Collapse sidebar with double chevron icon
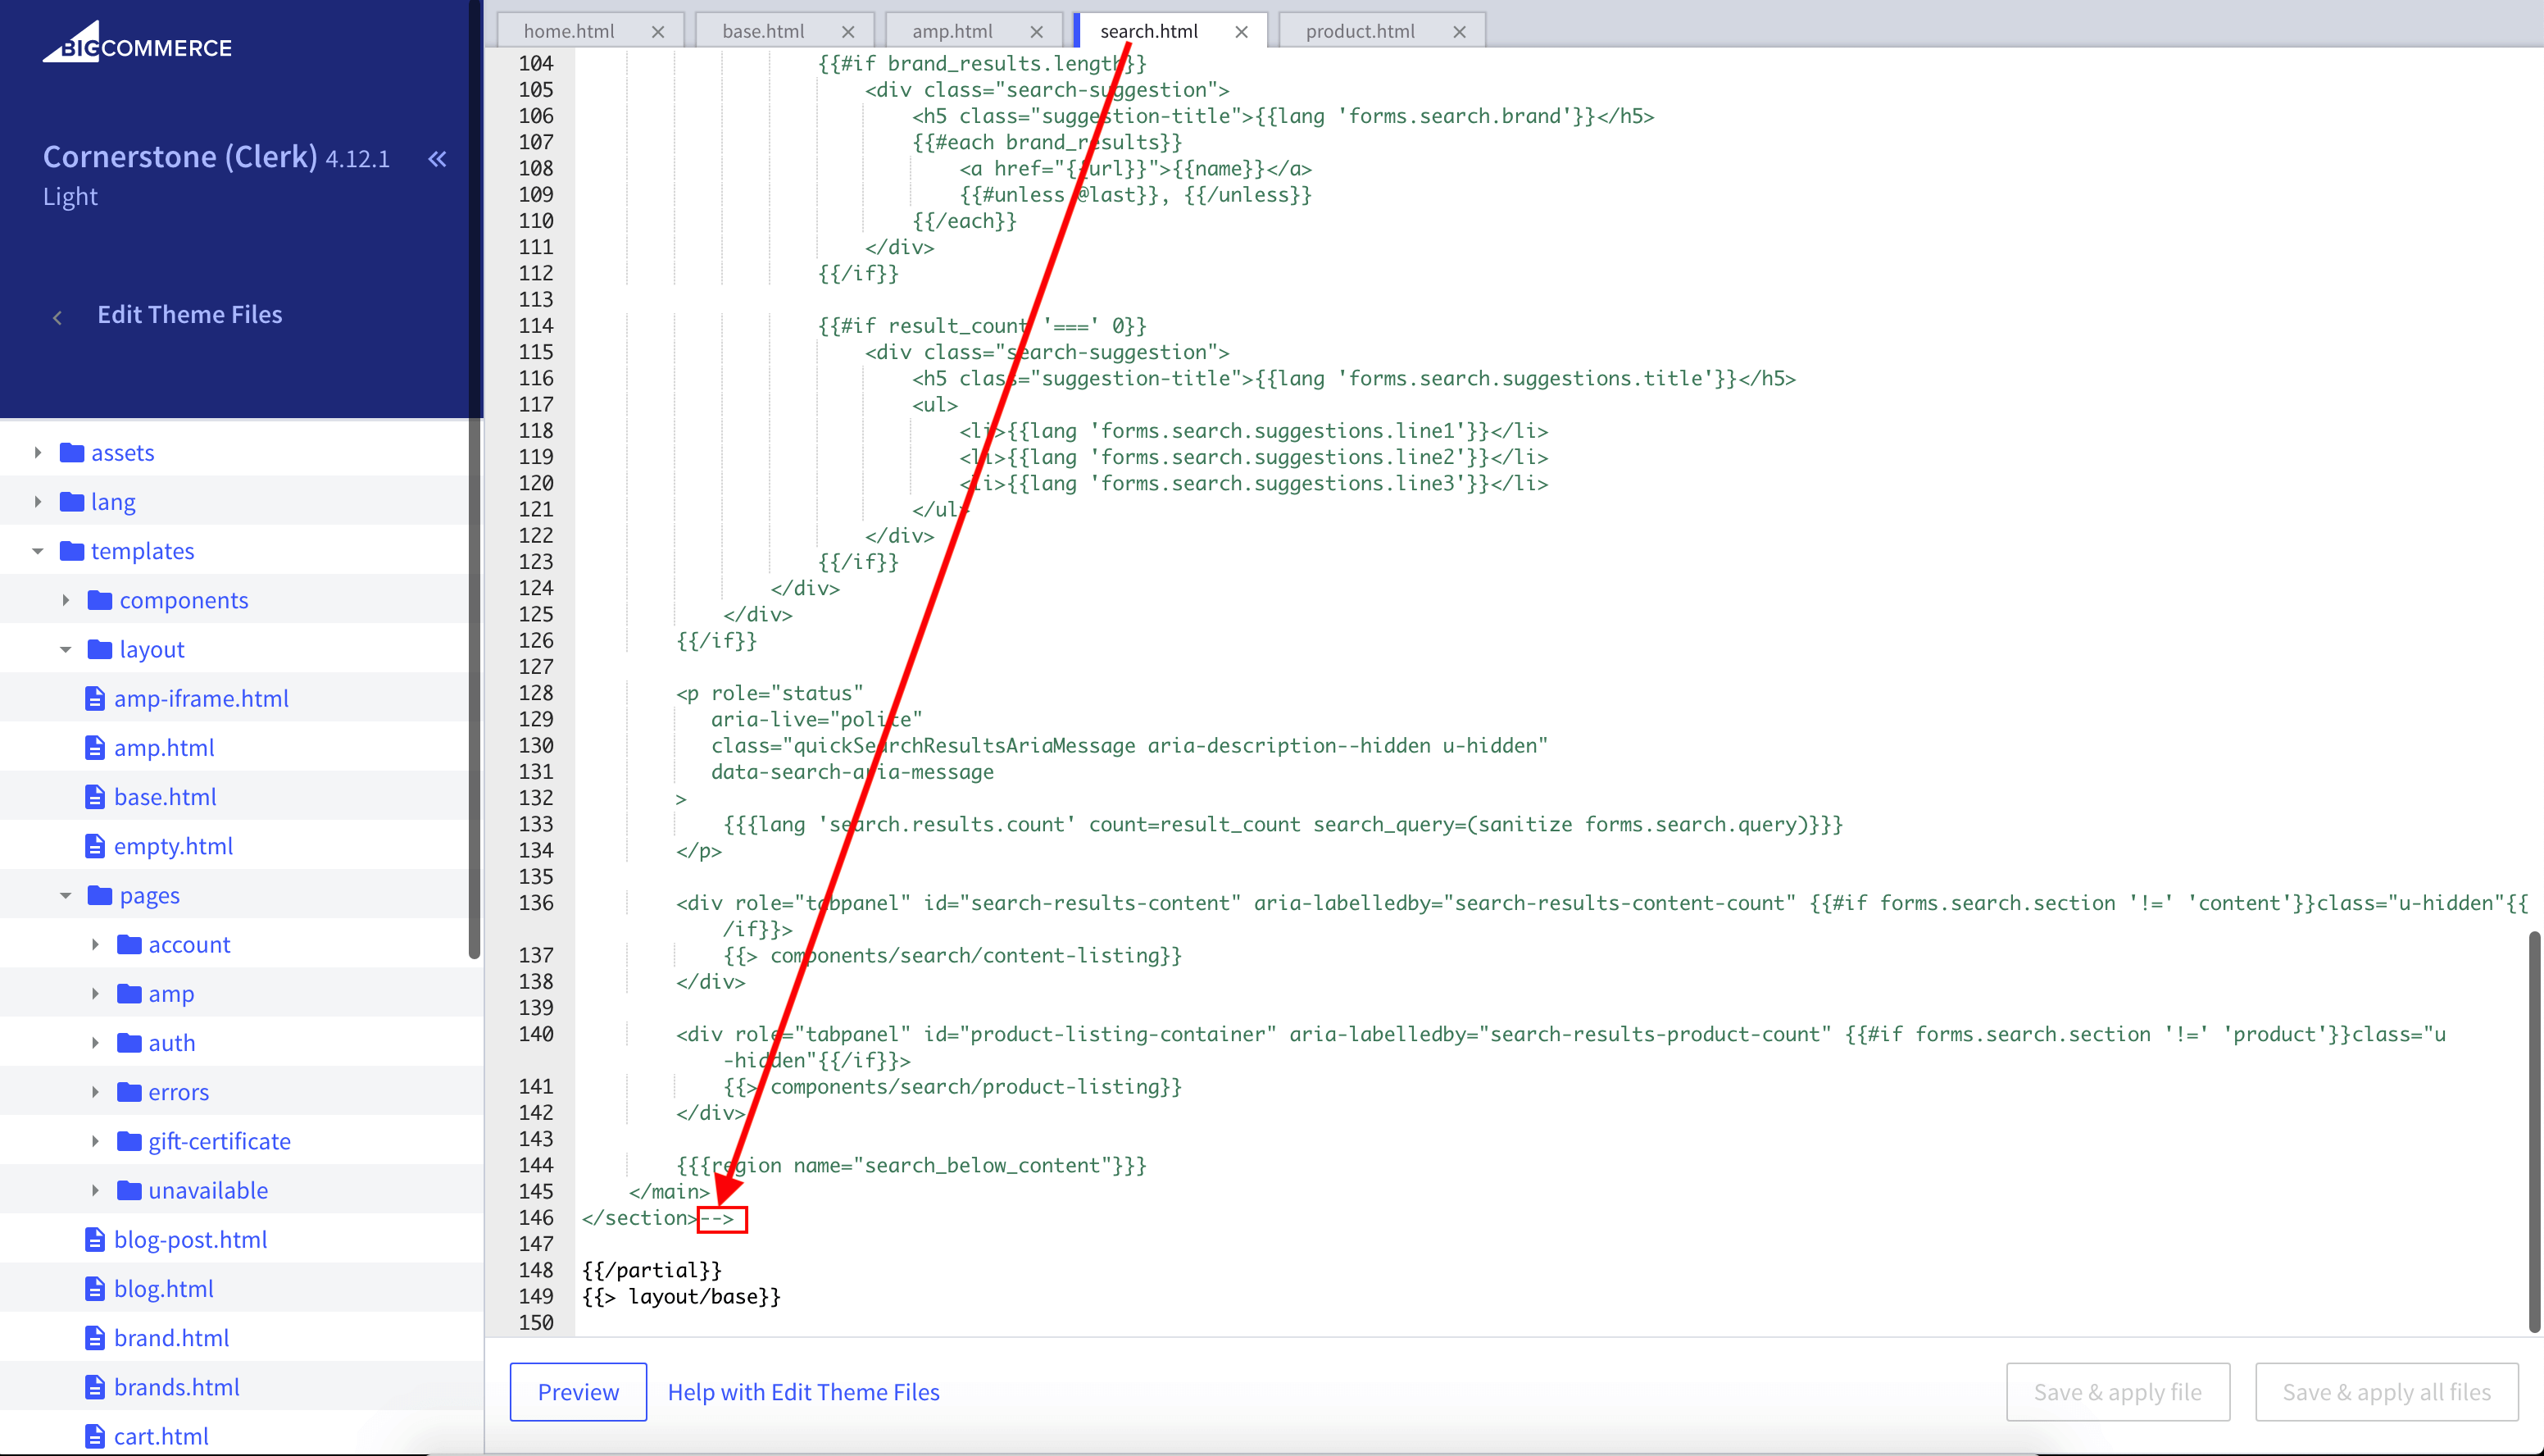The width and height of the screenshot is (2544, 1456). click(x=437, y=158)
